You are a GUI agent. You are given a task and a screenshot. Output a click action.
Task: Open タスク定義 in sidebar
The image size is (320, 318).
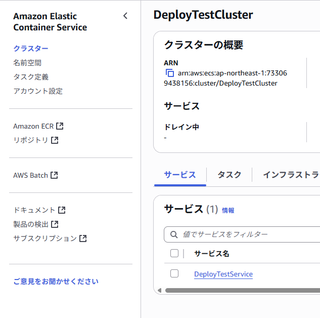click(x=31, y=77)
